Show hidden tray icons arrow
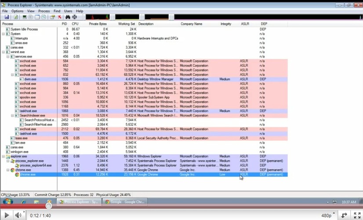 pos(327,202)
